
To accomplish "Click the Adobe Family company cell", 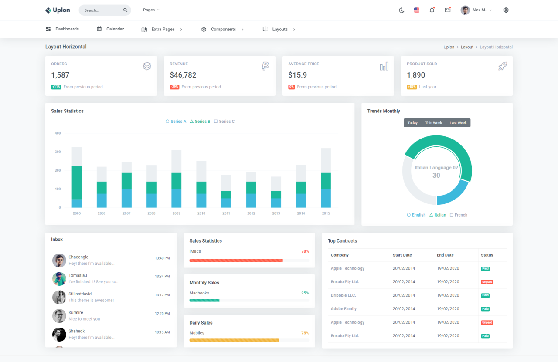I will (359, 309).
